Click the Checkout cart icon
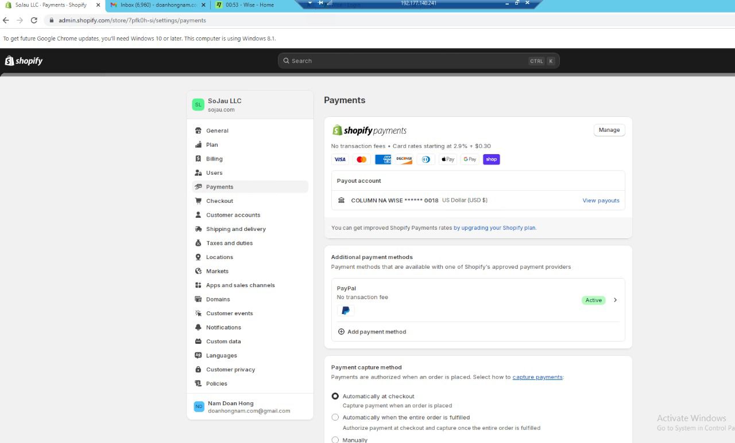This screenshot has height=443, width=735. point(199,201)
